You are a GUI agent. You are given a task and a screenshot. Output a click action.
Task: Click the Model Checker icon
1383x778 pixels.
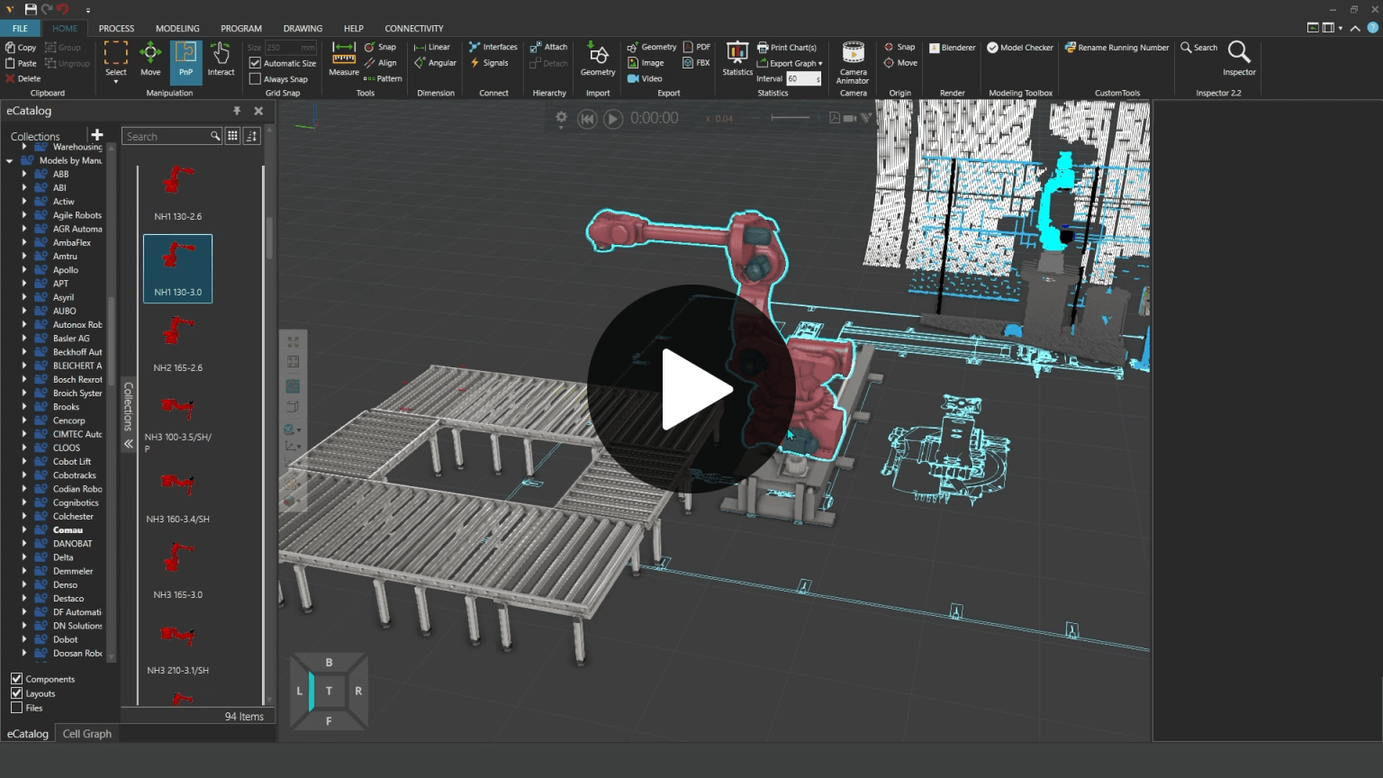coord(992,48)
